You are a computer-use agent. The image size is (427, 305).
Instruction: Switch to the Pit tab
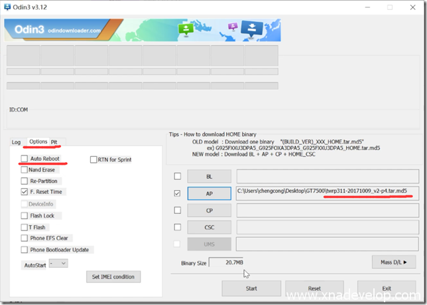(54, 142)
